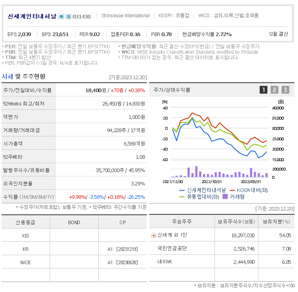The width and height of the screenshot is (298, 292).
Task: Open the phone contact icon by stock code
Action: [x=68, y=16]
